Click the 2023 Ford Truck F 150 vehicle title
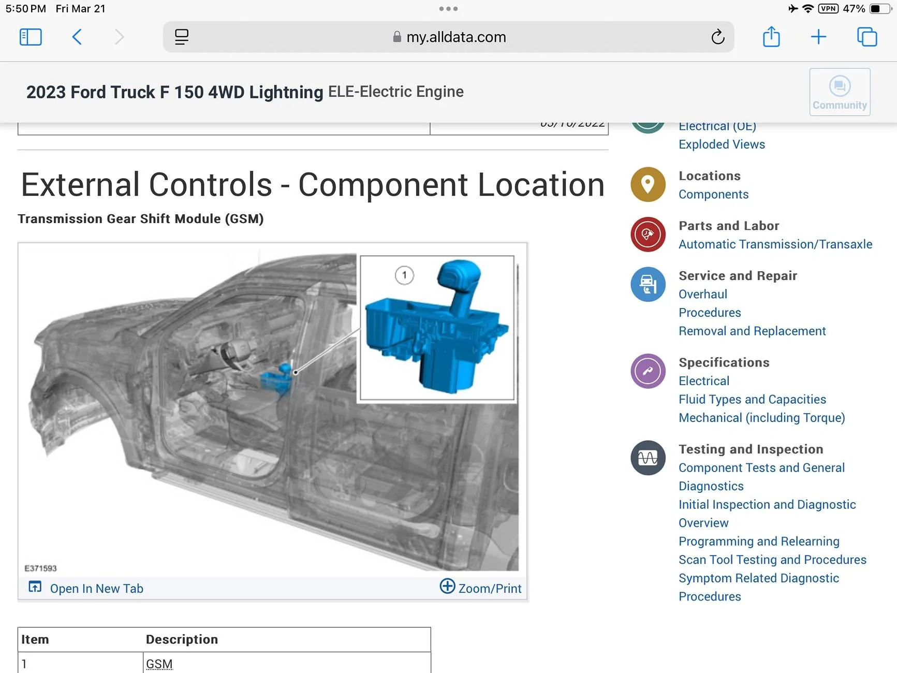 point(174,92)
